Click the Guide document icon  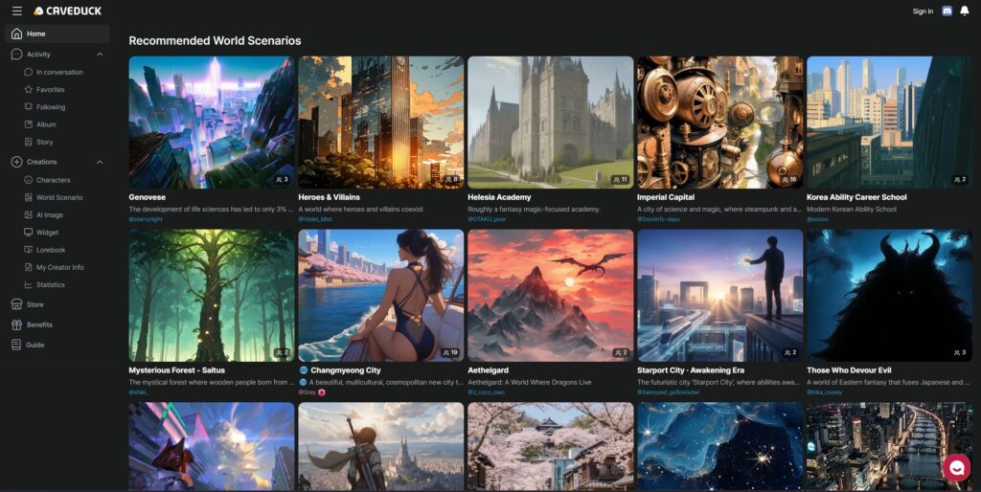click(17, 345)
